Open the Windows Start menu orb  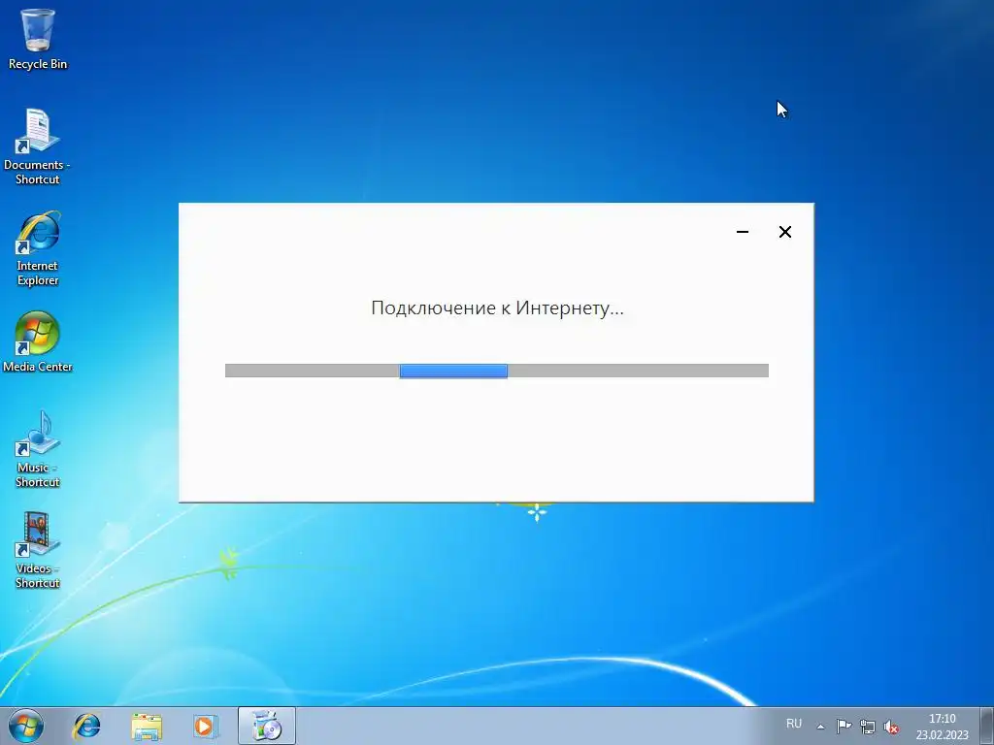tap(25, 726)
